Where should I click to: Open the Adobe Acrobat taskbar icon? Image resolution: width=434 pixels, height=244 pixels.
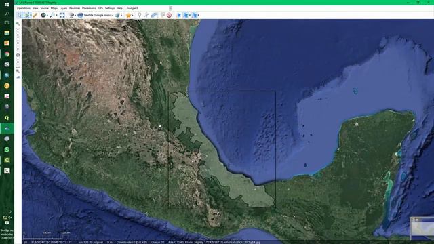[7, 96]
